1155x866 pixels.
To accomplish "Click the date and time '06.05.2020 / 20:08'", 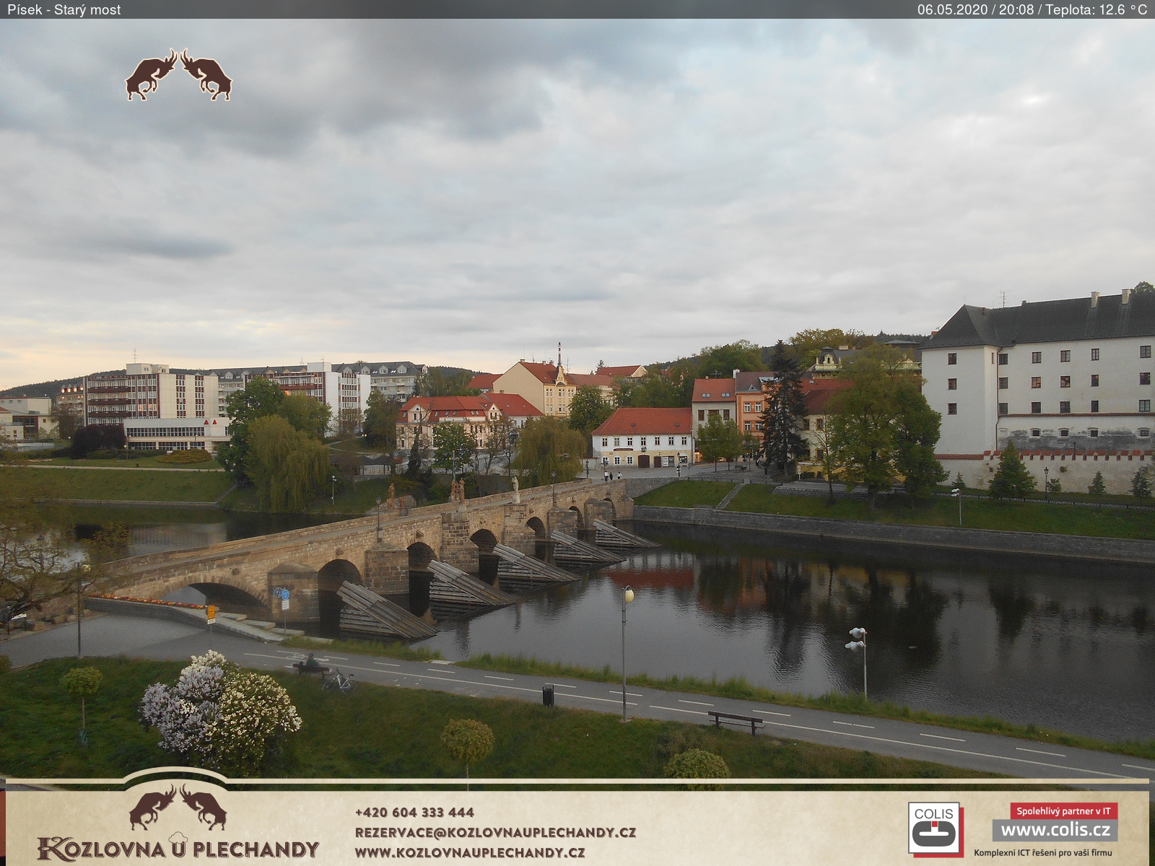I will click(x=975, y=9).
